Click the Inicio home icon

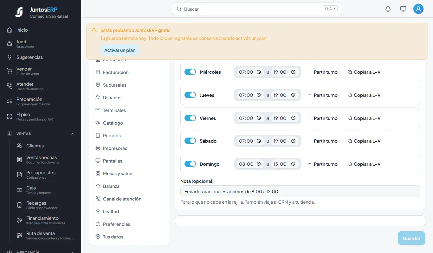pos(10,30)
